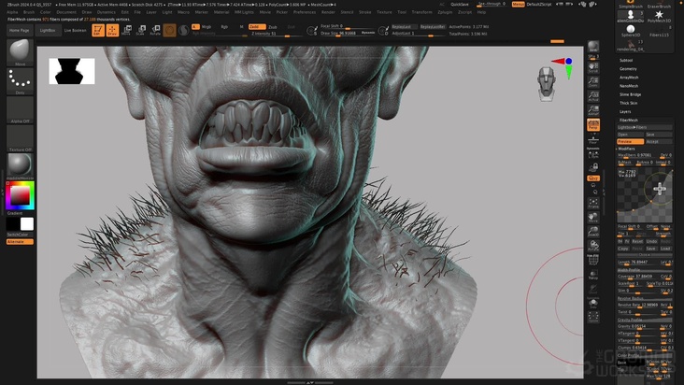Open the Brush menu
This screenshot has height=385, width=684.
click(29, 12)
